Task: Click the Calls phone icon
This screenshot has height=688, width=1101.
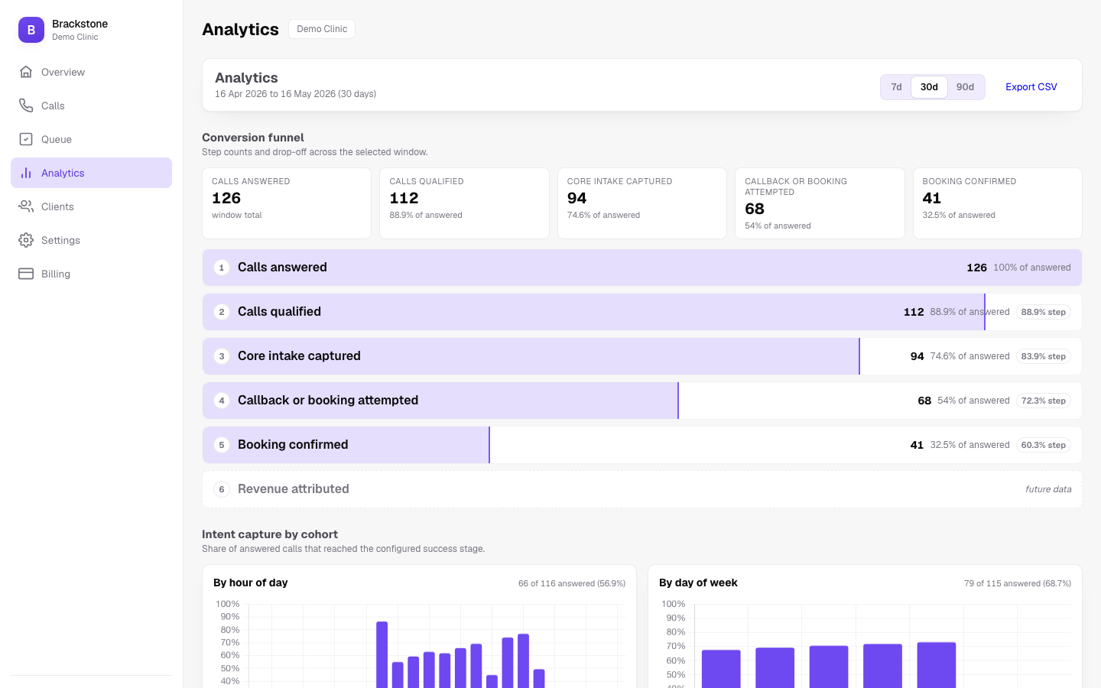Action: (x=26, y=105)
